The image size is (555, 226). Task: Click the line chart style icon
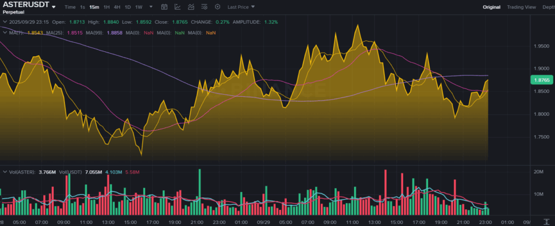click(x=178, y=7)
